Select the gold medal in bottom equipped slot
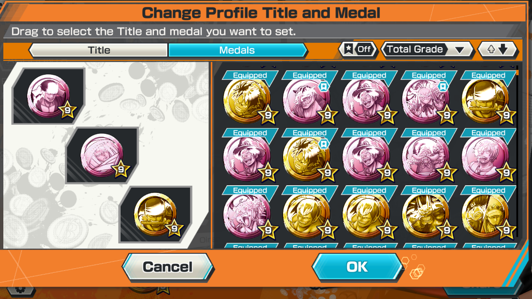Screen dimensions: 532x299 pos(156,214)
